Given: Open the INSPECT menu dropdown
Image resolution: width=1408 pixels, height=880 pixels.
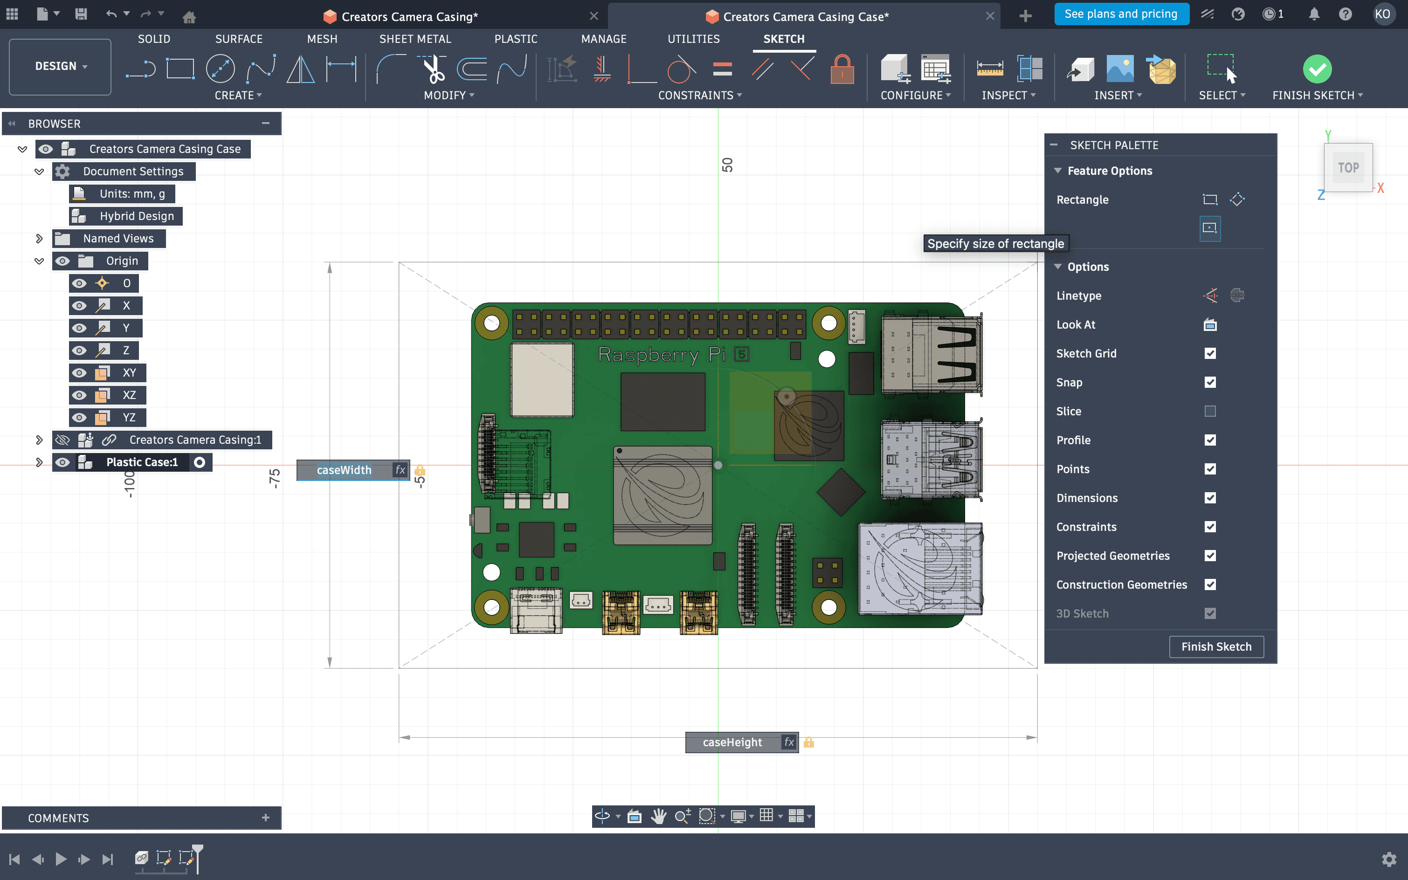Looking at the screenshot, I should 1009,96.
